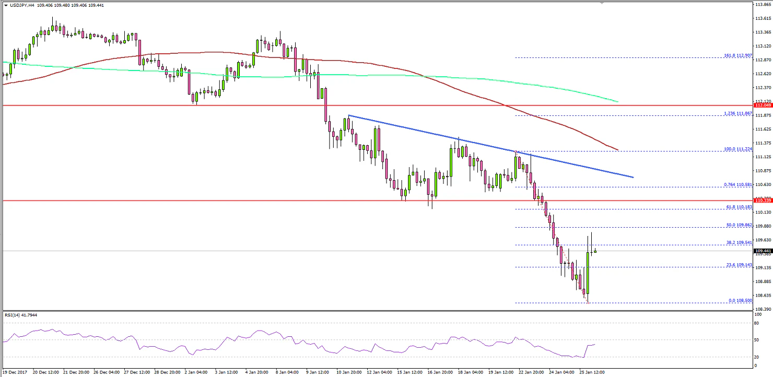Image resolution: width=773 pixels, height=377 pixels.
Task: Click the 19 Dec 2017 date label
Action: pyautogui.click(x=14, y=373)
